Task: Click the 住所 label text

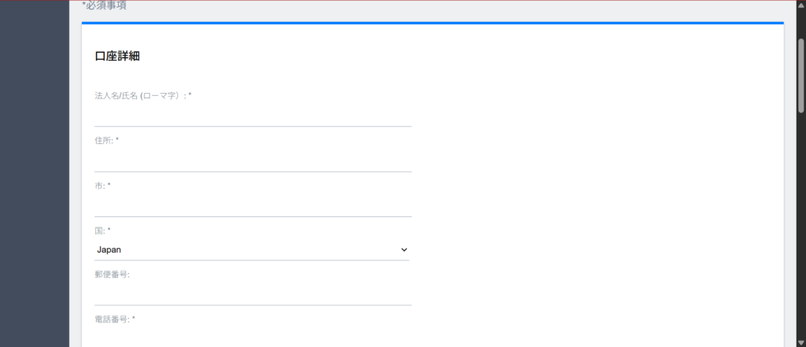Action: [x=106, y=140]
